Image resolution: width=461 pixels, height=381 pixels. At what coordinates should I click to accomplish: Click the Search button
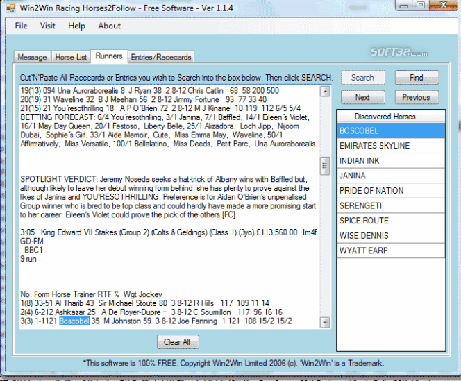pyautogui.click(x=363, y=78)
